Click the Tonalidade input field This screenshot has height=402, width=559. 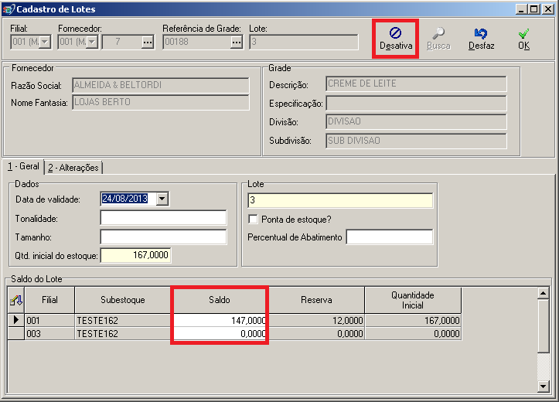(x=162, y=218)
